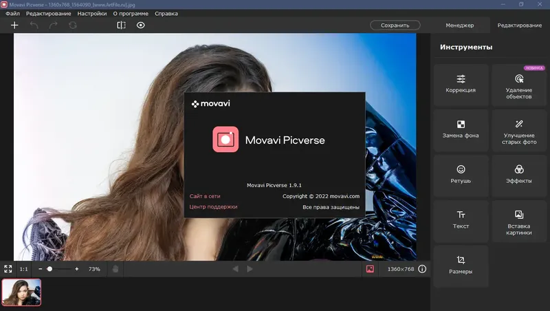Image resolution: width=550 pixels, height=311 pixels.
Task: Close the Movavi Picverse window
Action: (x=540, y=5)
